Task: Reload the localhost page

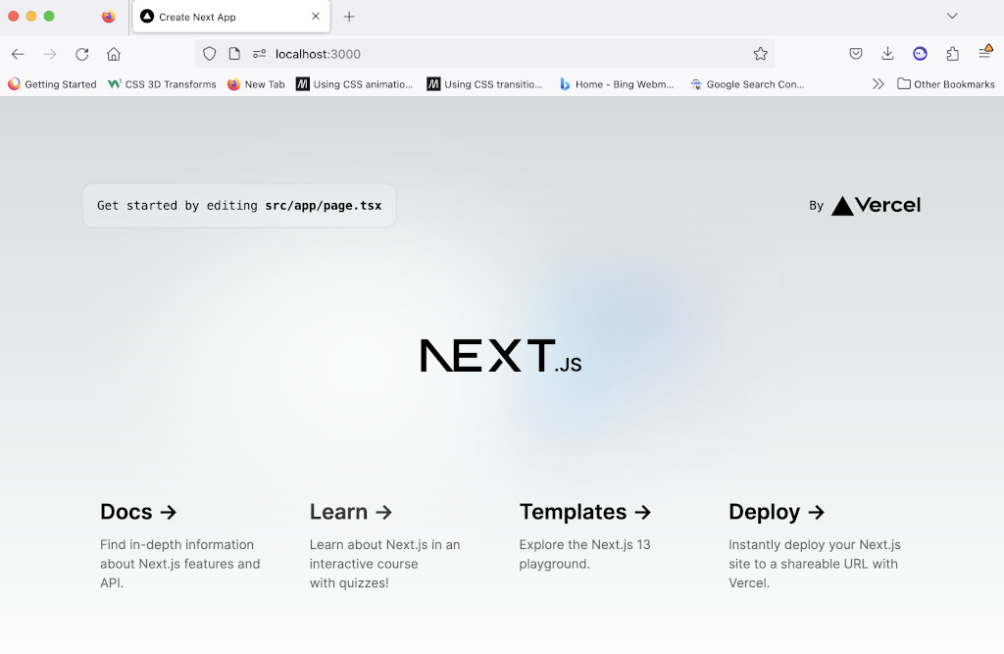Action: (x=82, y=55)
